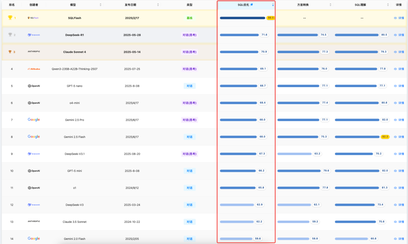This screenshot has height=244, width=408.
Task: Click the 基线 type tag for SQLFlash
Action: (x=189, y=18)
